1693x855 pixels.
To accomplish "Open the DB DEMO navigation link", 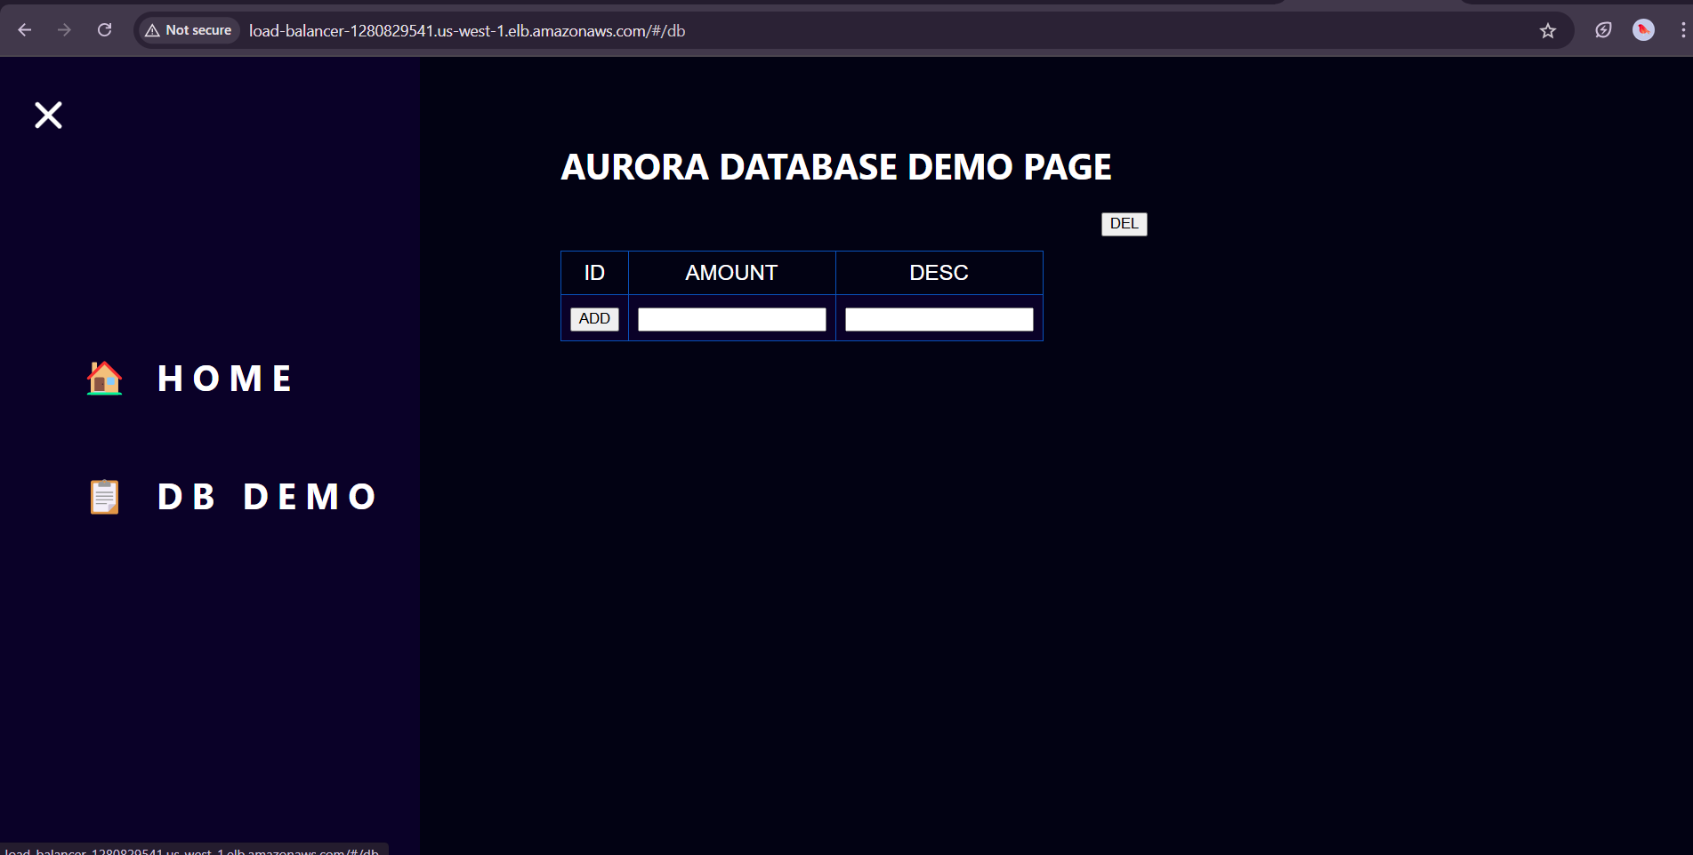I will 267,497.
